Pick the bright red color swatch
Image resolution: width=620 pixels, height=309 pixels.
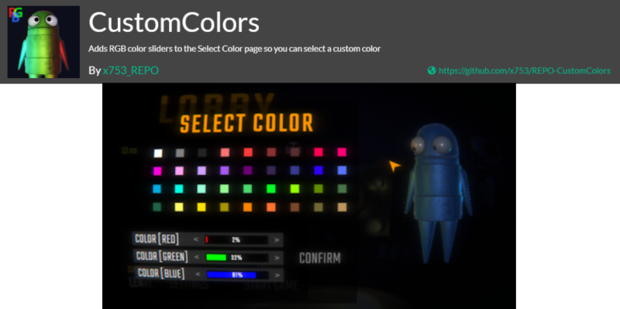pos(248,153)
